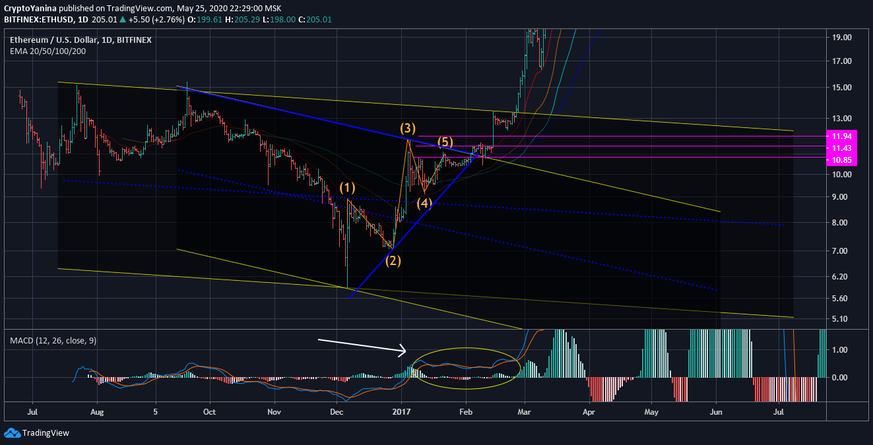Click the May label on the time axis
Viewport: 873px width, 445px height.
(651, 412)
